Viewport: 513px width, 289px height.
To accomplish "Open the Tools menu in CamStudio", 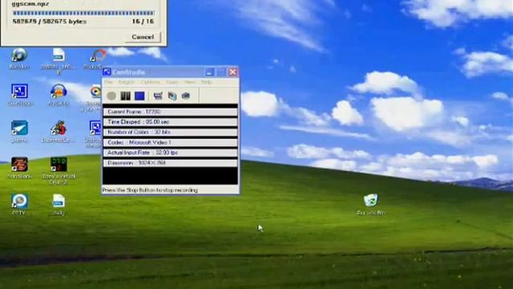I will [x=172, y=82].
